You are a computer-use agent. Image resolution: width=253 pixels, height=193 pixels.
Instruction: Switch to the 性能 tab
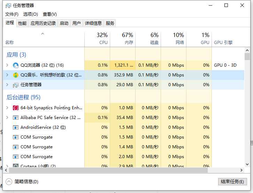click(x=22, y=23)
